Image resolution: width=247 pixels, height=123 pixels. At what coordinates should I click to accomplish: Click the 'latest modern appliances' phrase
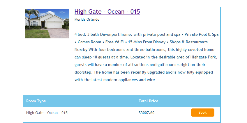click(115, 80)
